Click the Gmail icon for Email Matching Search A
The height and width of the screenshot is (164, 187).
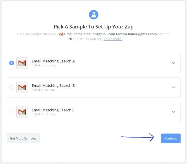pos(22,63)
